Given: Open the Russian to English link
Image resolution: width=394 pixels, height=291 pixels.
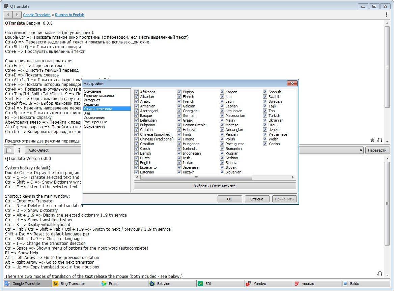Looking at the screenshot, I should [x=69, y=15].
